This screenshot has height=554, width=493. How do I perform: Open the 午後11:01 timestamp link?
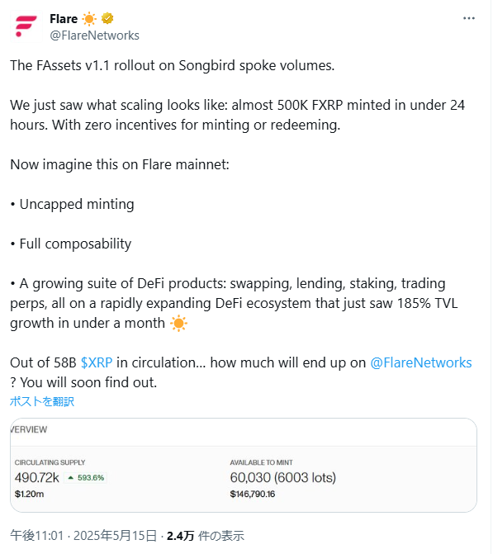[x=37, y=536]
